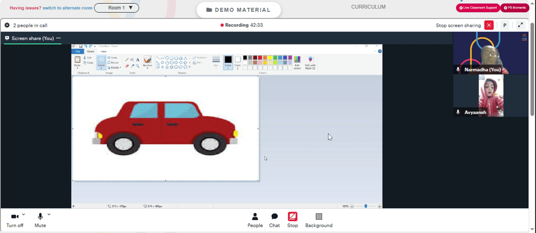This screenshot has width=536, height=233.
Task: Expand camera options chevron
Action: point(24,215)
